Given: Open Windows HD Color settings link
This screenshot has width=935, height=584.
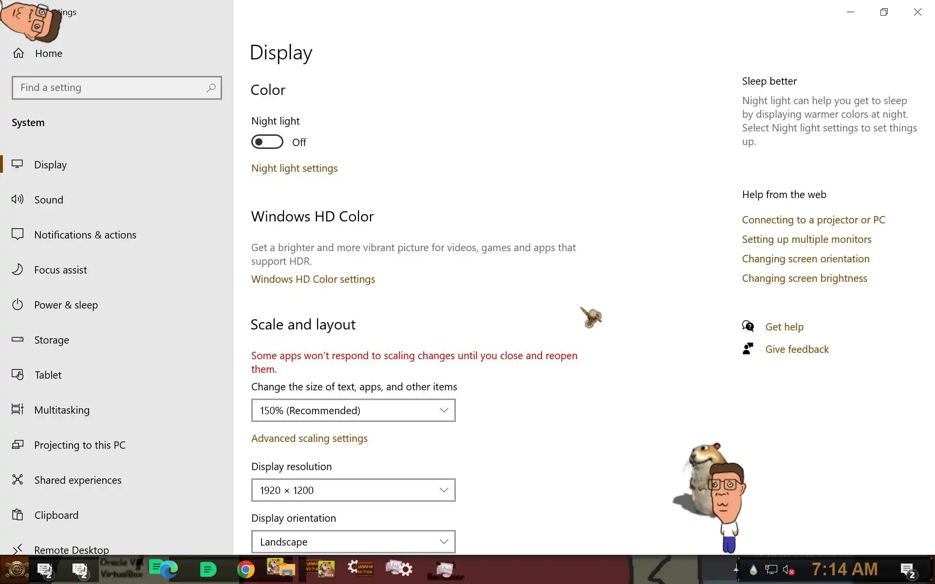Looking at the screenshot, I should click(x=313, y=279).
